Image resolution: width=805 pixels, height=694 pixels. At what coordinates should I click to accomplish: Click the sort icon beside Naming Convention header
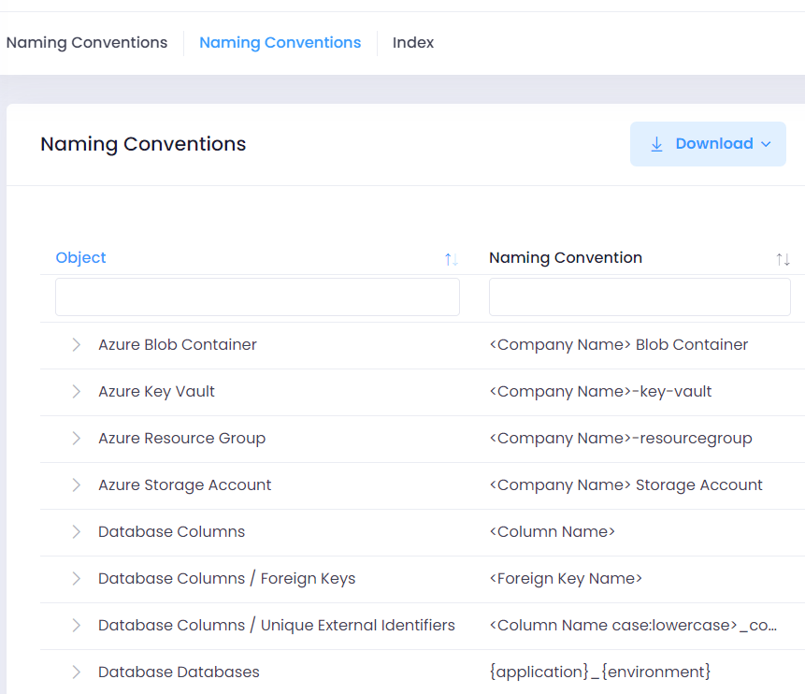pos(783,259)
